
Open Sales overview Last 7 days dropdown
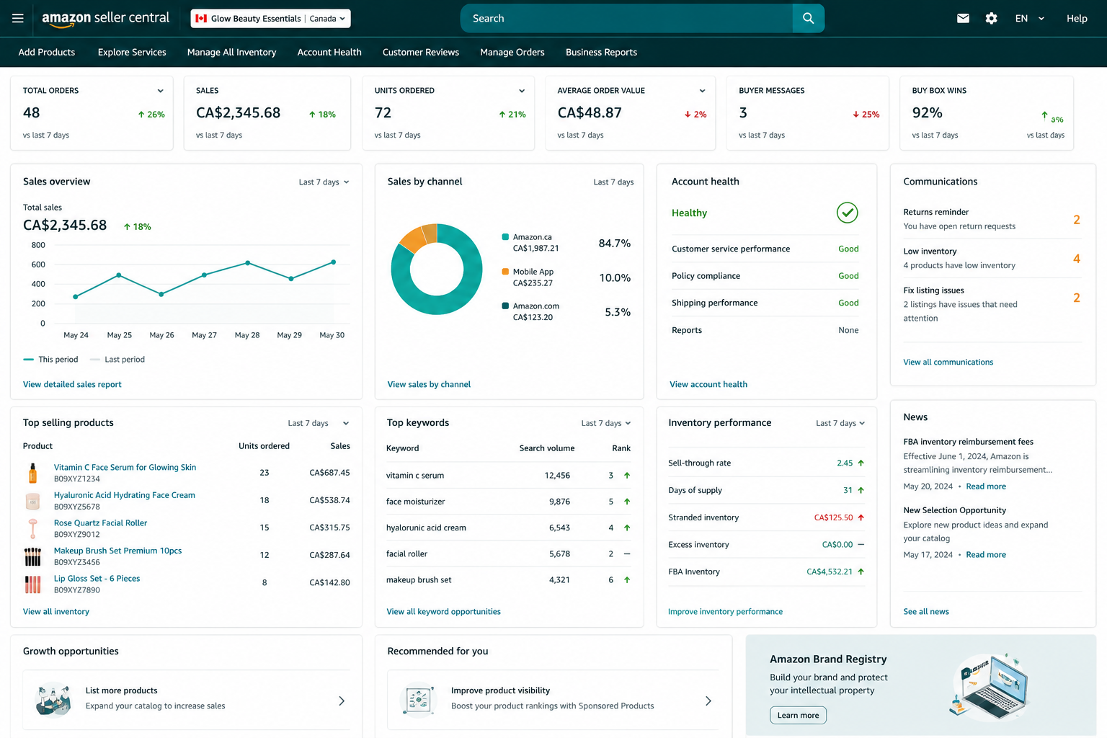click(x=324, y=182)
